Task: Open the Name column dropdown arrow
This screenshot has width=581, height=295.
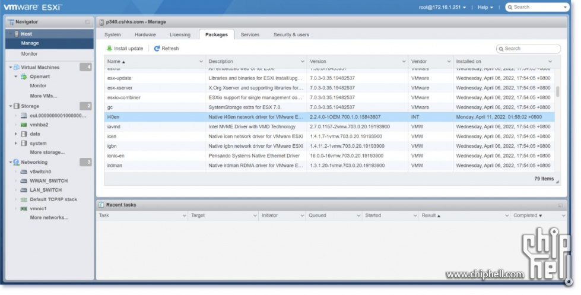Action: pyautogui.click(x=201, y=62)
